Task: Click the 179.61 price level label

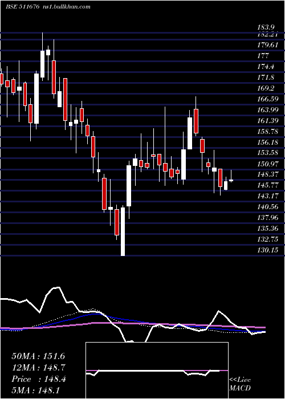Action: coord(267,45)
